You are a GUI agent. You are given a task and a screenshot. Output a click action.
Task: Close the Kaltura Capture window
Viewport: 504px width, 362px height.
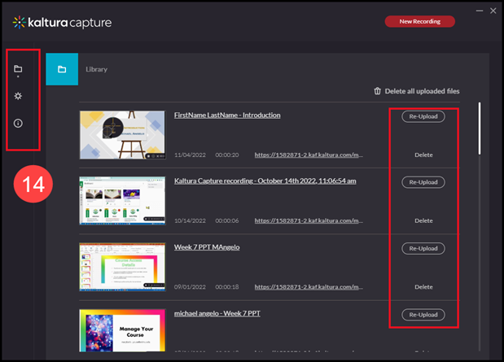point(493,11)
